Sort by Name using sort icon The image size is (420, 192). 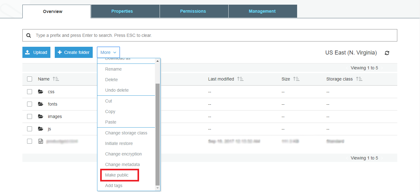pyautogui.click(x=56, y=79)
